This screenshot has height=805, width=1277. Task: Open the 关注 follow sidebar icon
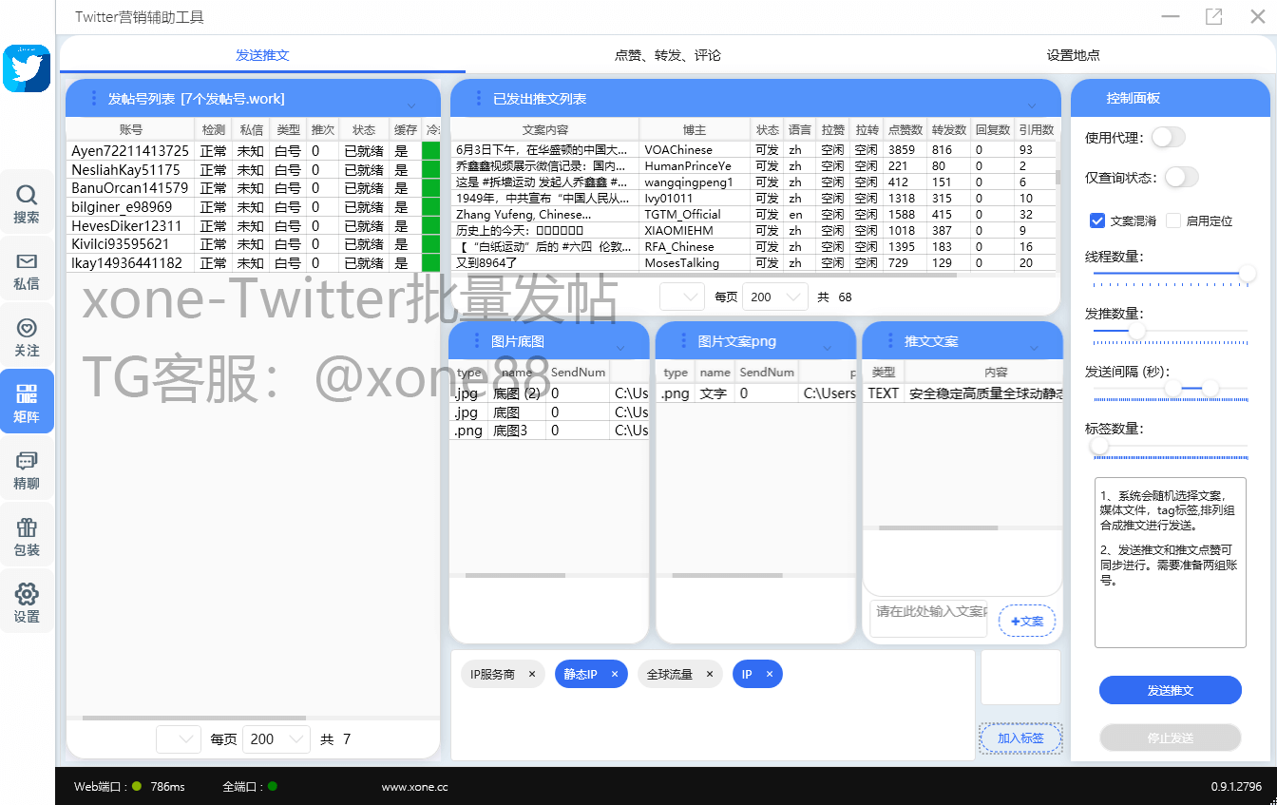(x=27, y=336)
